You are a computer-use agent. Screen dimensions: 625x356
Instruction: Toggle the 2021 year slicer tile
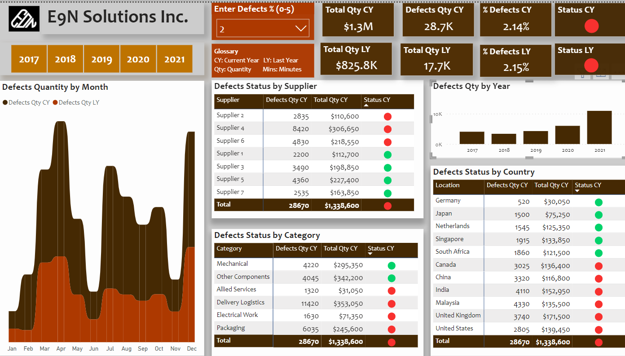click(x=174, y=59)
